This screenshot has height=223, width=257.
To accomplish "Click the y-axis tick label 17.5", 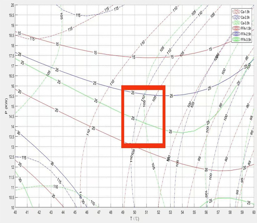I will pyautogui.click(x=11, y=56).
